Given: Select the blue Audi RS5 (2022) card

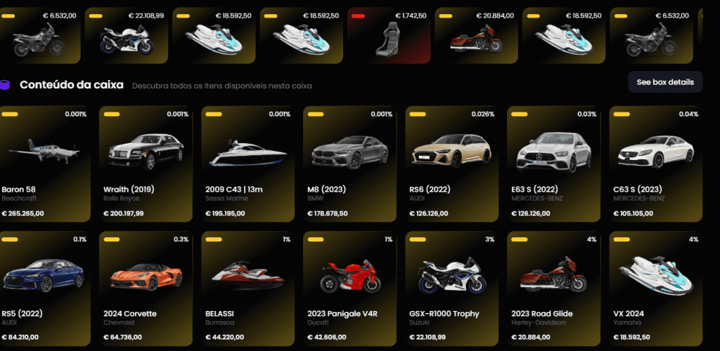Looking at the screenshot, I should [45, 289].
